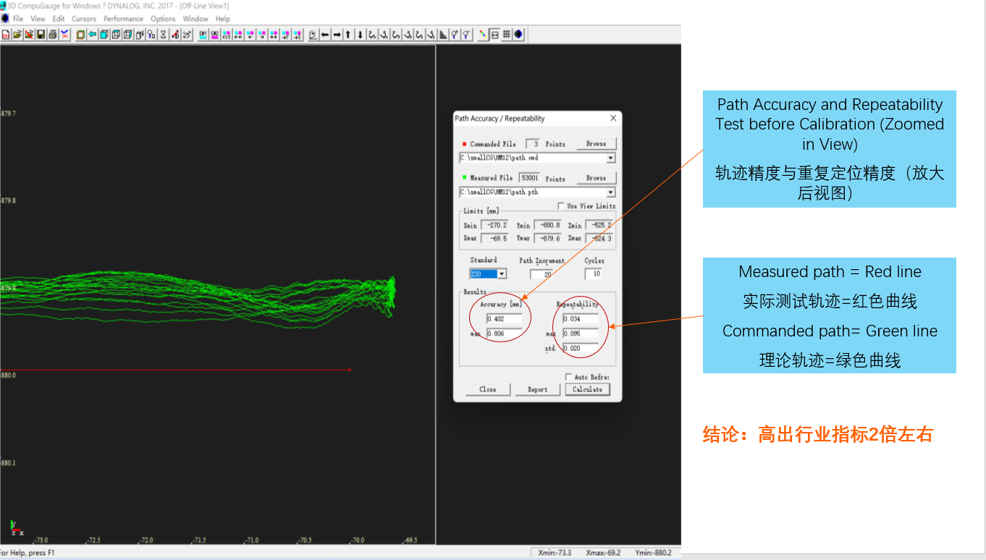The width and height of the screenshot is (986, 560).
Task: Open the Performance menu
Action: pyautogui.click(x=123, y=19)
